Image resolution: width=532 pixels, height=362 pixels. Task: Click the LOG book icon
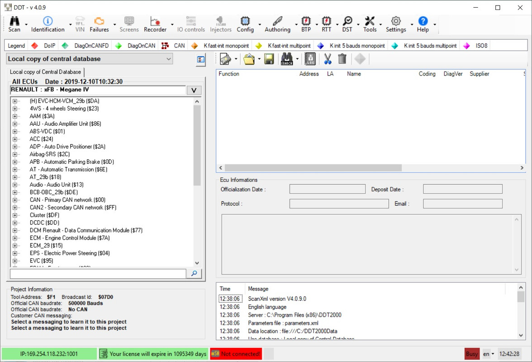[310, 59]
